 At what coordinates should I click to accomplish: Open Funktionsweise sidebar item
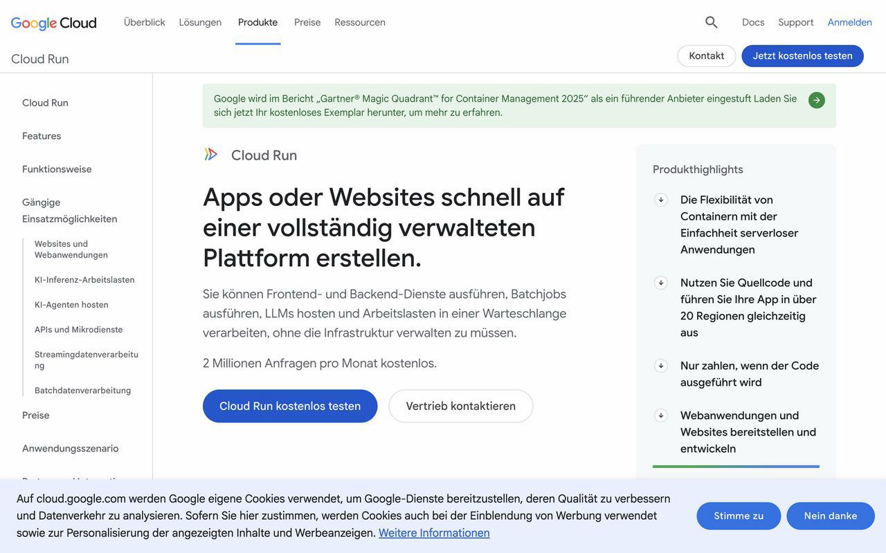(57, 169)
